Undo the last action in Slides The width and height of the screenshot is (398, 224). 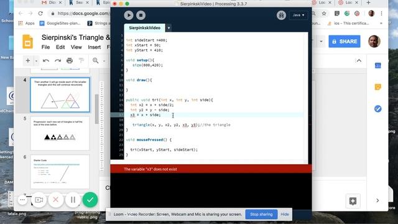pos(46,61)
